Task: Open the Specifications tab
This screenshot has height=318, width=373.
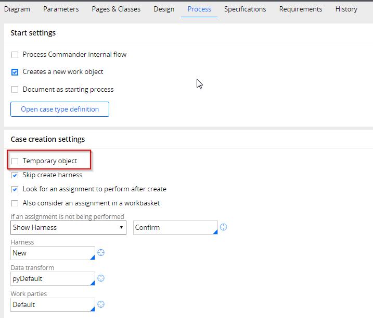Action: click(x=245, y=9)
